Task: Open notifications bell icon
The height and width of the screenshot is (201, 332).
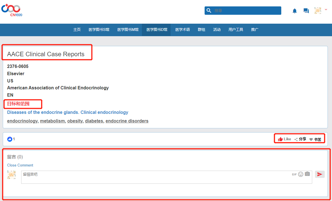Action: coord(295,11)
